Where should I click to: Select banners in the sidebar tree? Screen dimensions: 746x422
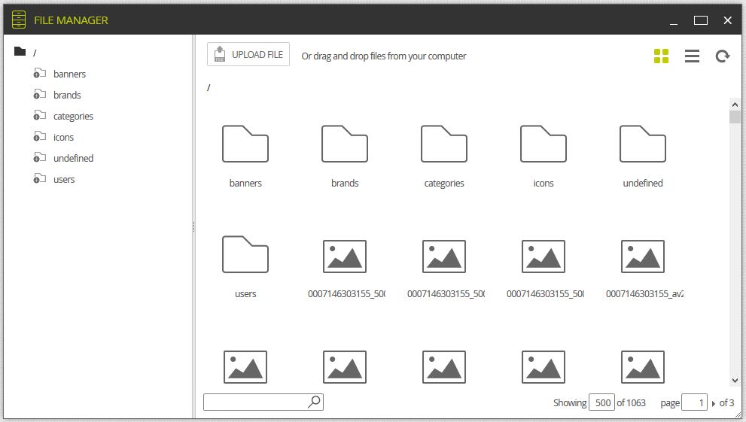(x=69, y=74)
